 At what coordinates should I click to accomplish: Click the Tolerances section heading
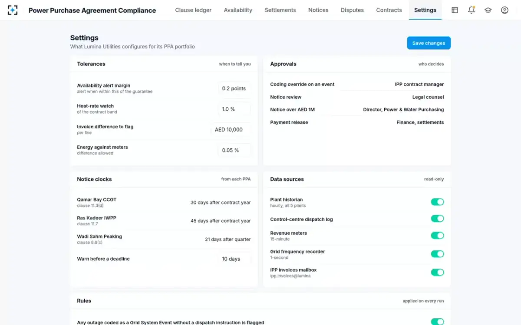(x=91, y=64)
